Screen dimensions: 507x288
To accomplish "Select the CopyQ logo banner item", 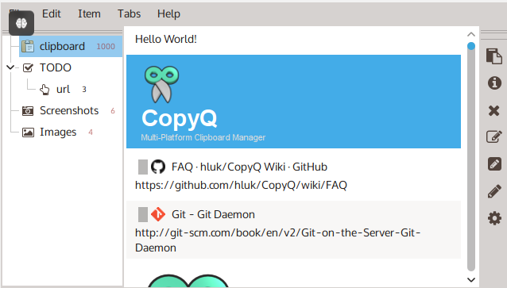I will 293,102.
